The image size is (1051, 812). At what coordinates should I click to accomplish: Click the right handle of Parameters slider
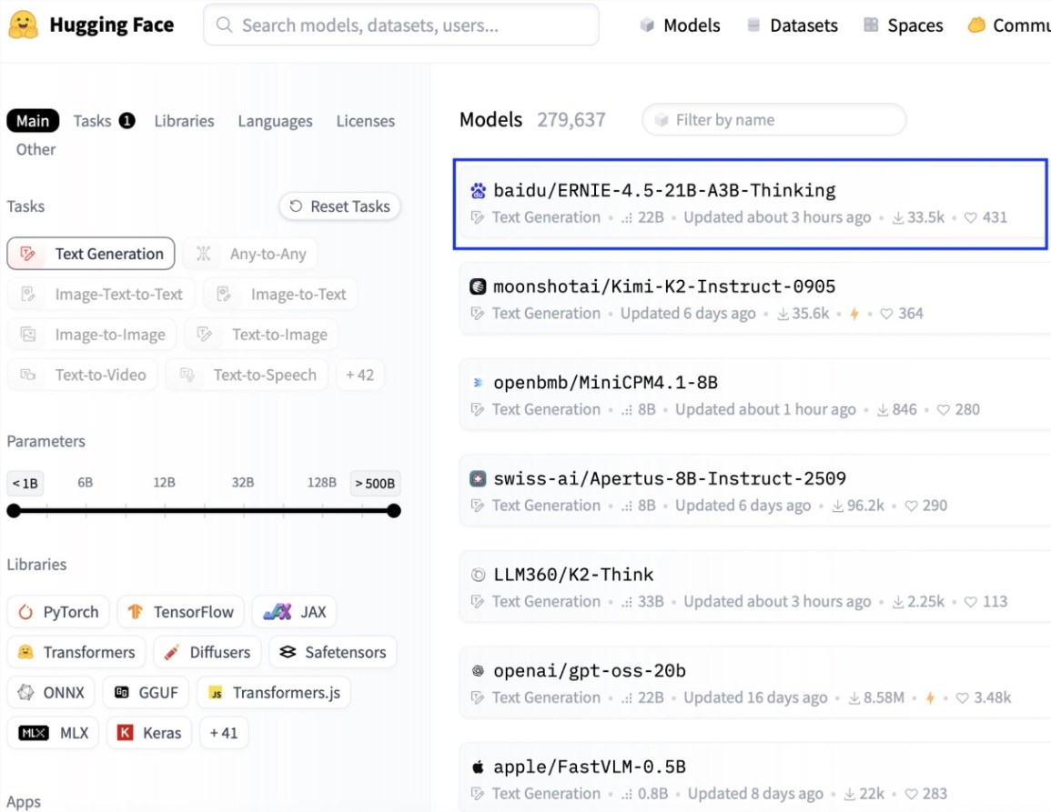[x=394, y=511]
